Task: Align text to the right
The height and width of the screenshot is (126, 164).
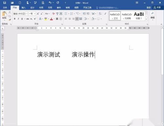Action: tap(73, 19)
